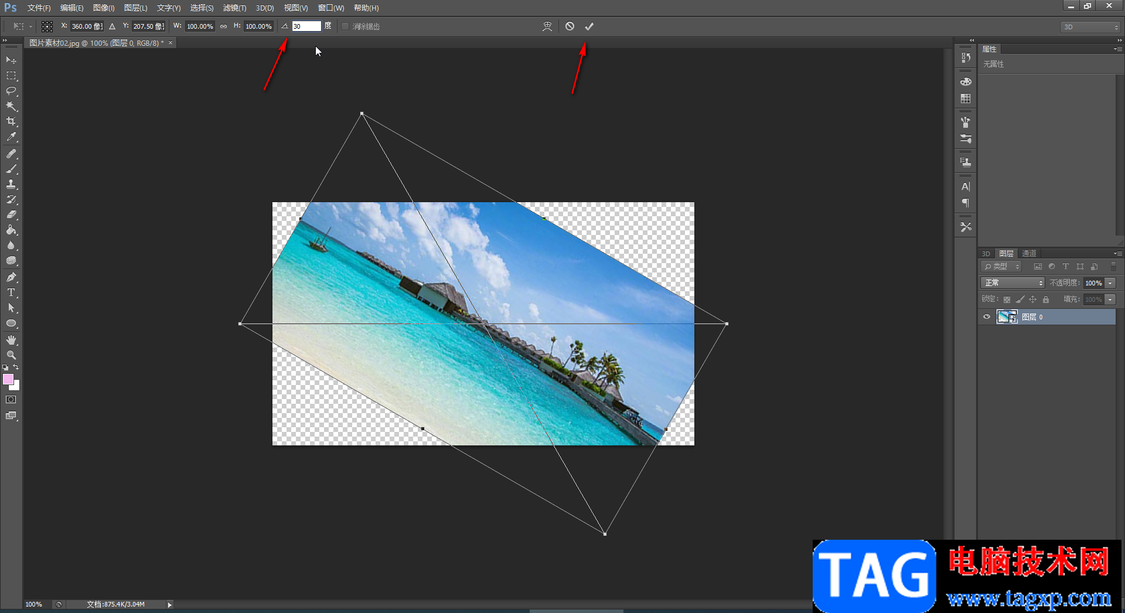The image size is (1125, 613).
Task: Switch between free transform and warp modes
Action: pyautogui.click(x=547, y=26)
